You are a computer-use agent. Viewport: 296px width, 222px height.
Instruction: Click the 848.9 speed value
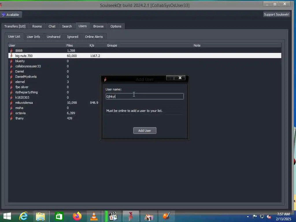tap(94, 103)
